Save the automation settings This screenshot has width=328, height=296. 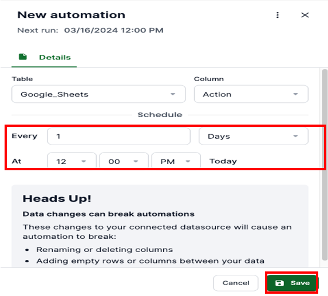coord(292,283)
